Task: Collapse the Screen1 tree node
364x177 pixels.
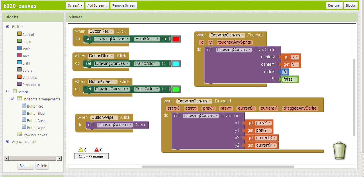Action: click(7, 92)
